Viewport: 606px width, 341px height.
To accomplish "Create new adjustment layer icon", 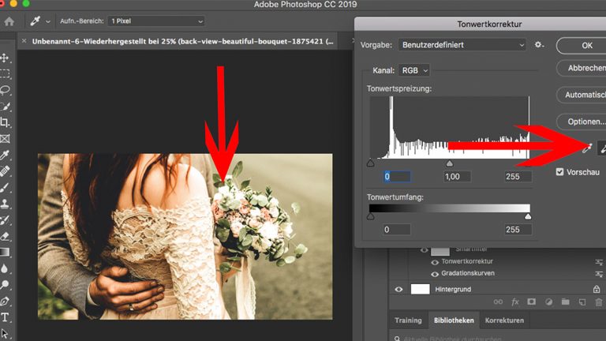I will click(x=548, y=302).
